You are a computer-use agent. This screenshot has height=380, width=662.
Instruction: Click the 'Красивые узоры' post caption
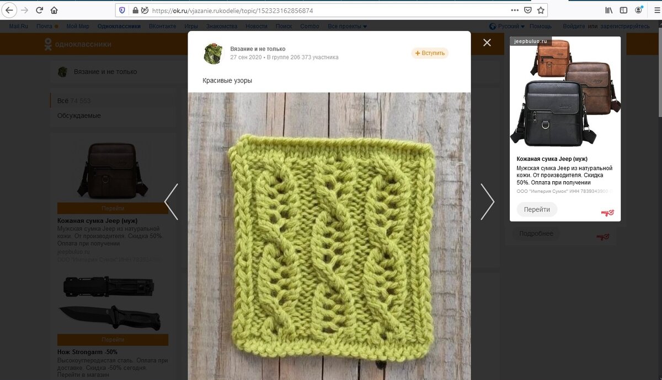pyautogui.click(x=227, y=80)
